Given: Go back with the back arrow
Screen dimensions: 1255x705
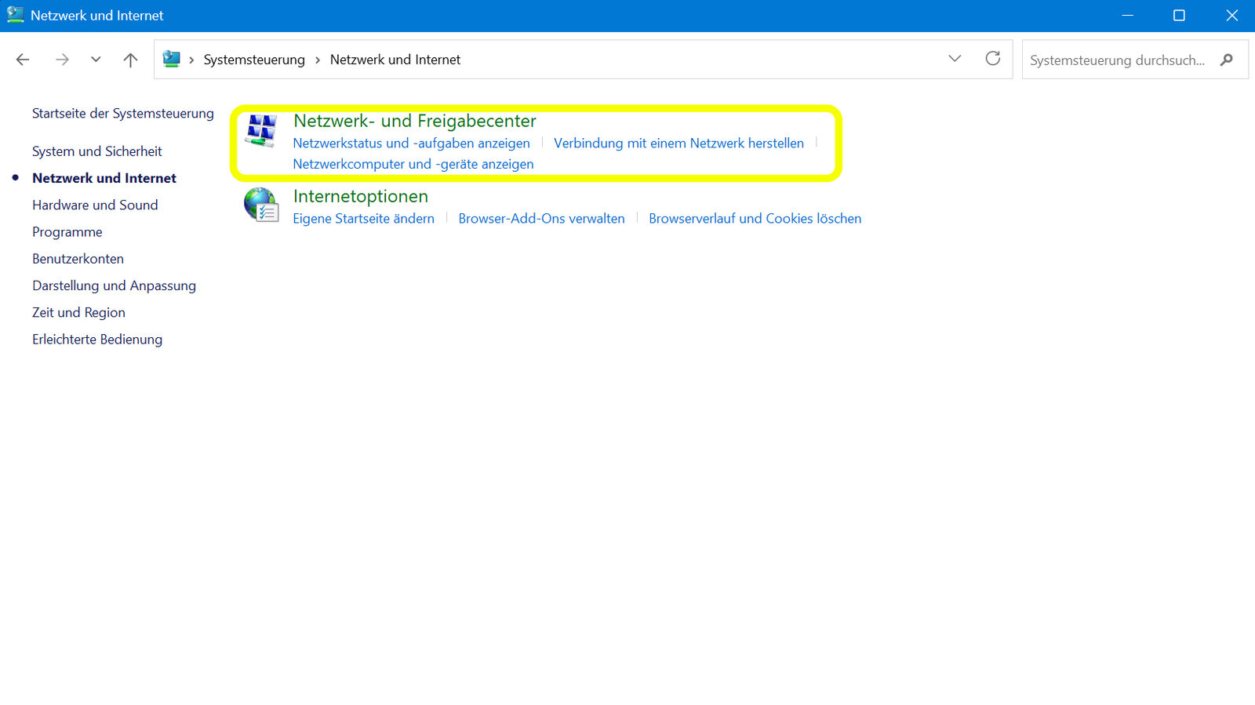Looking at the screenshot, I should pyautogui.click(x=23, y=60).
